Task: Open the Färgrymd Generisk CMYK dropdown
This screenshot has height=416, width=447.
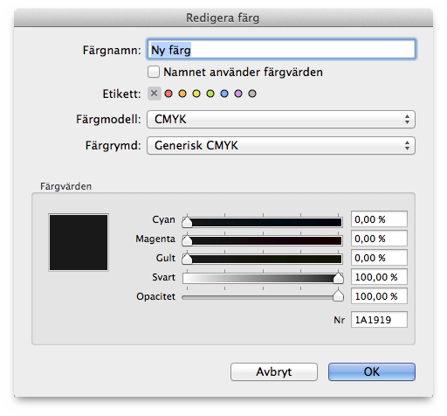Action: click(x=281, y=145)
